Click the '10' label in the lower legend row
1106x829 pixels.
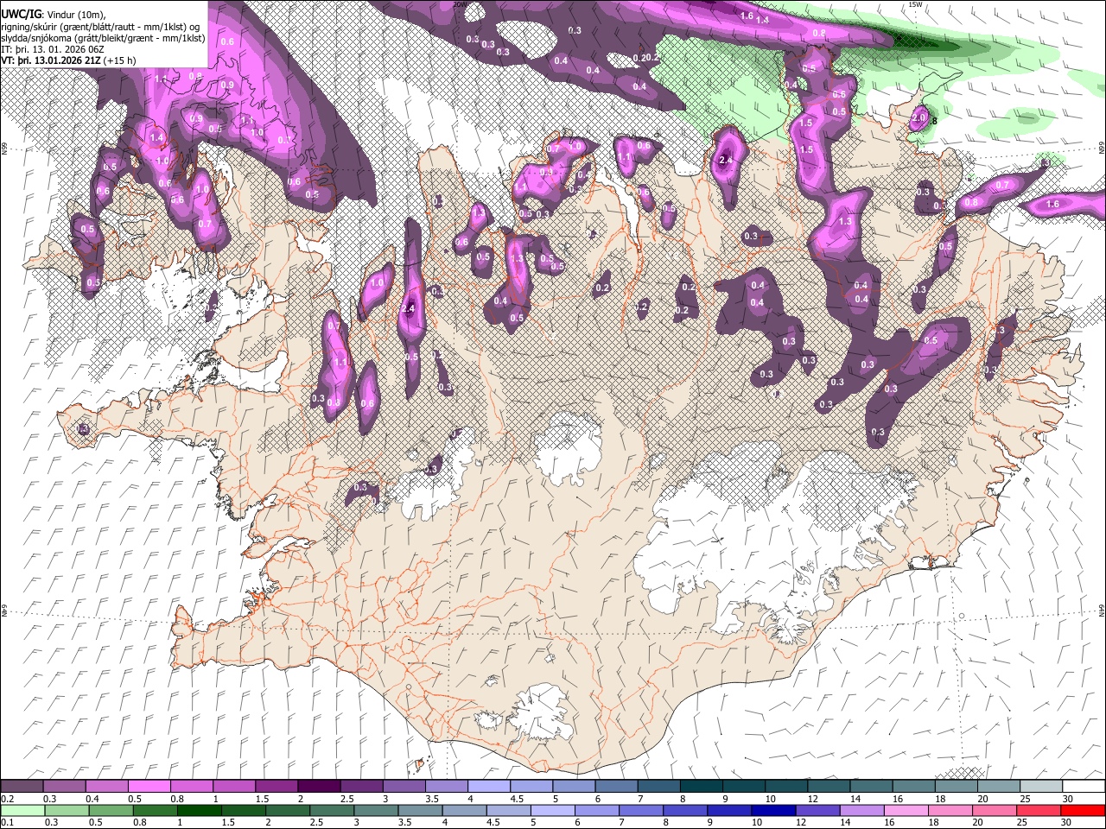point(756,823)
